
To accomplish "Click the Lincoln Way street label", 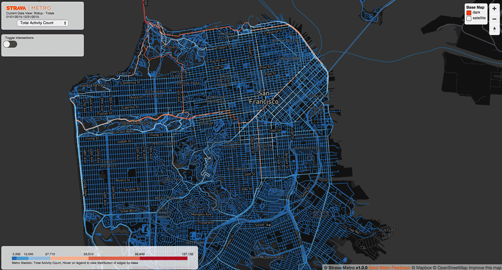I will click(x=123, y=132).
